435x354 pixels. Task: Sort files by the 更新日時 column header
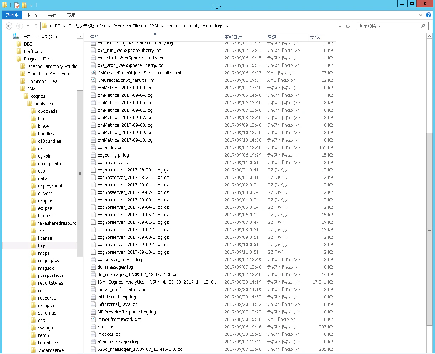244,37
